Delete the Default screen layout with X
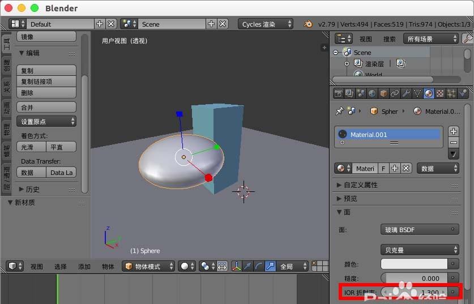Image resolution: width=474 pixels, height=304 pixels. coord(111,24)
